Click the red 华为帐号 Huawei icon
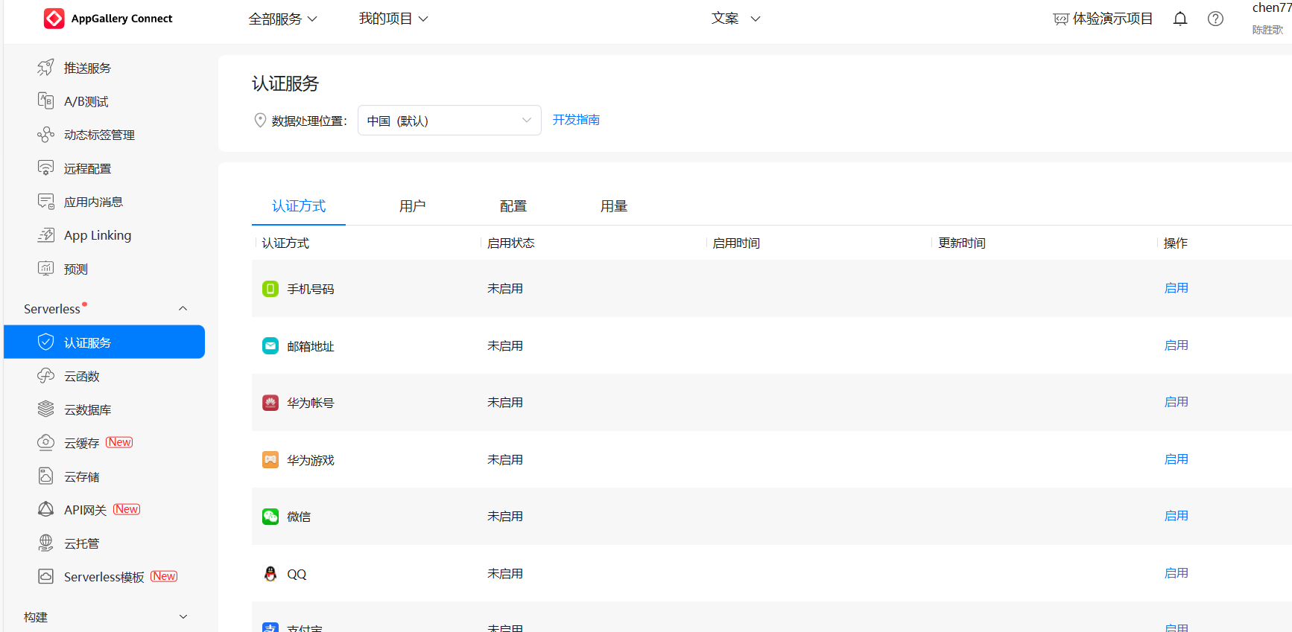This screenshot has width=1292, height=632. pos(270,403)
